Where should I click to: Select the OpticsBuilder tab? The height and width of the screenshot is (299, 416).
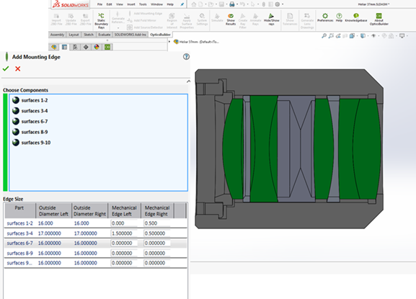pos(160,35)
